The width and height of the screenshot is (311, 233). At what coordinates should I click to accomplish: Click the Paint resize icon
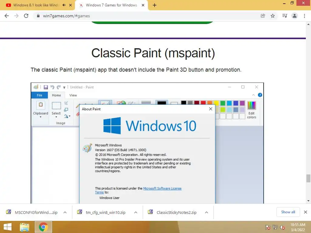(66, 110)
